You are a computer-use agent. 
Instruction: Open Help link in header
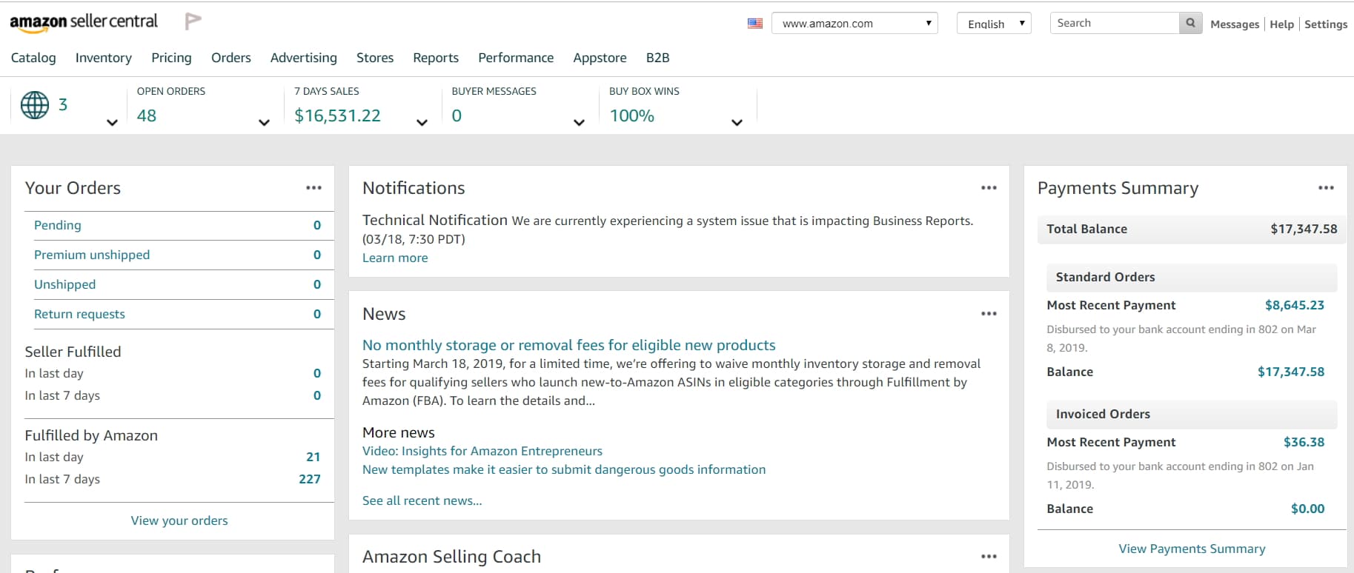[1281, 24]
